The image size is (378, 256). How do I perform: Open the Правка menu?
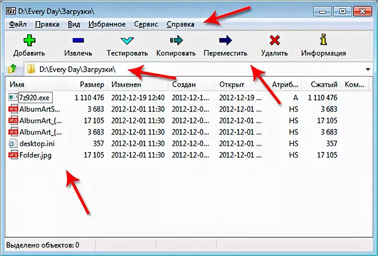pos(47,24)
